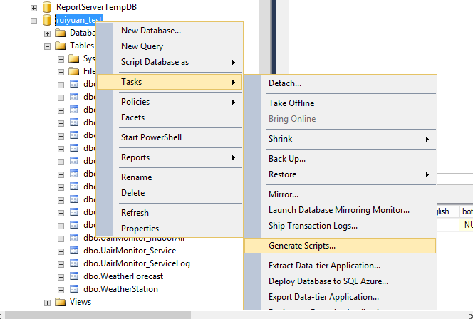Choose Take Offline in Tasks submenu
Screen dimensions: 473x319
(x=291, y=103)
